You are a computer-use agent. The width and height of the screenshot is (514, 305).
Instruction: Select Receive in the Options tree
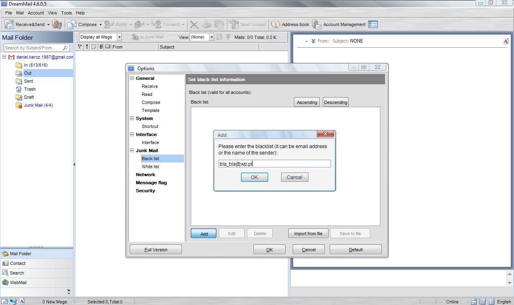coord(150,86)
